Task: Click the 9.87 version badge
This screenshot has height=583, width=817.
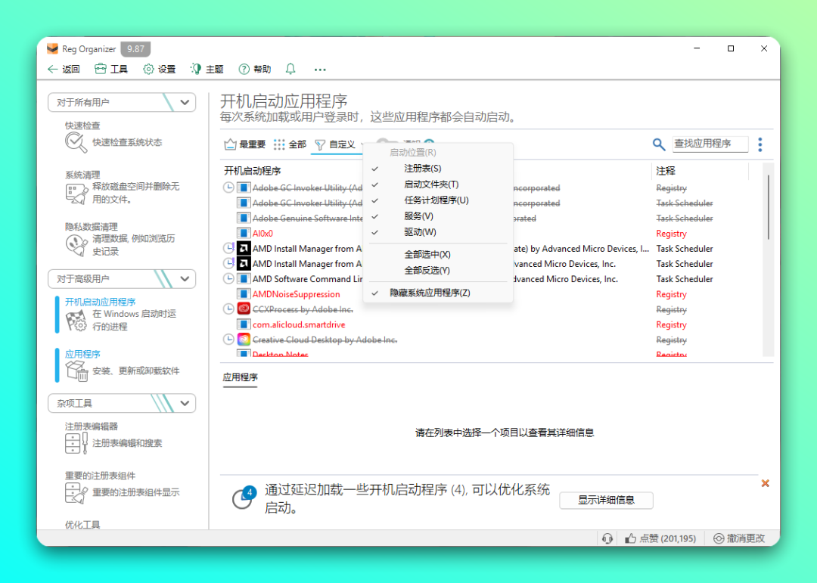Action: click(135, 49)
